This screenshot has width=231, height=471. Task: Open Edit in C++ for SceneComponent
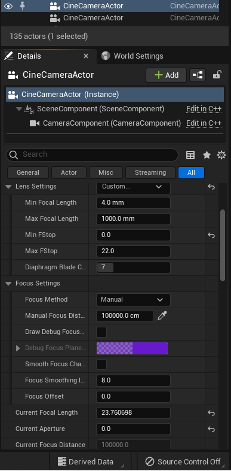click(x=204, y=109)
